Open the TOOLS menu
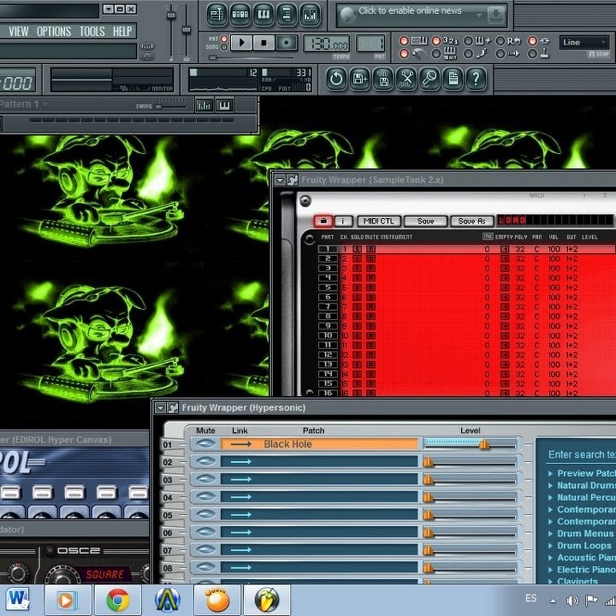Viewport: 616px width, 616px height. 92,31
